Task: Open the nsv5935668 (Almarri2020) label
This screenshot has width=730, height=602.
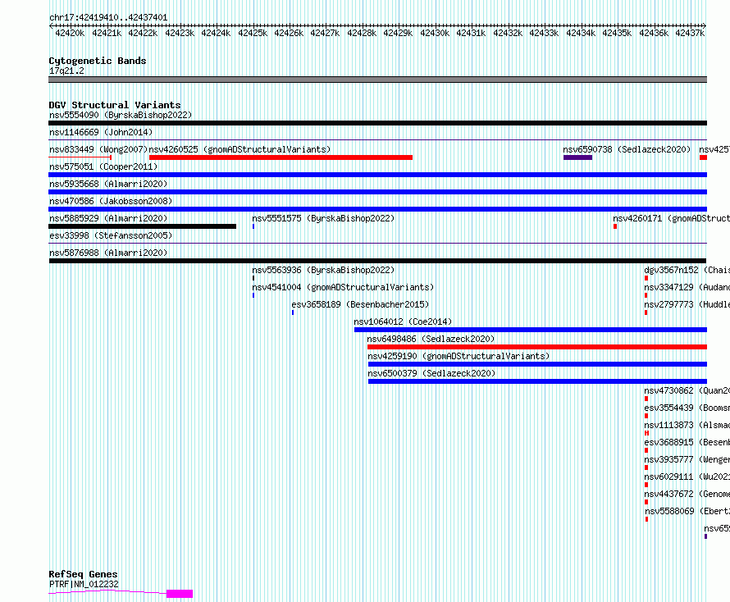Action: pos(108,184)
